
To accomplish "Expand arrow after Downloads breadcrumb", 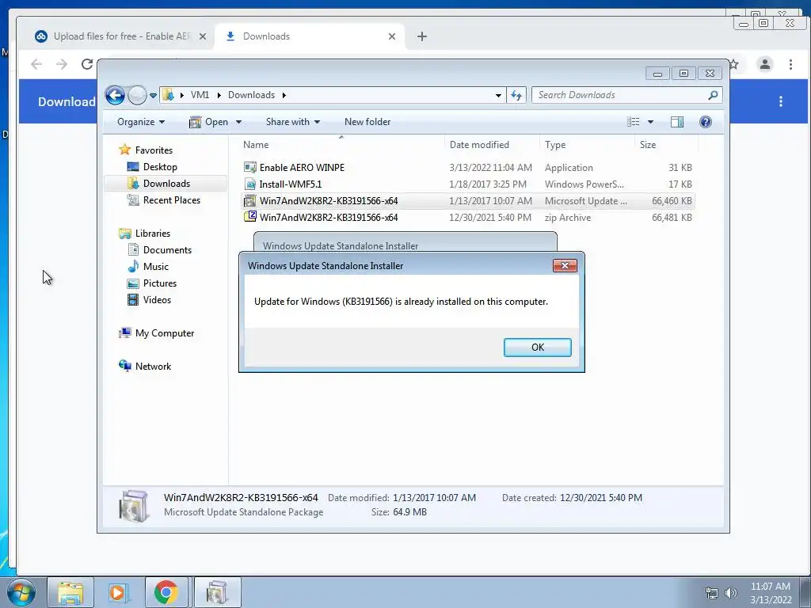I will [284, 96].
